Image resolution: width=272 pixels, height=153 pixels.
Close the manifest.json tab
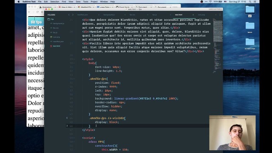[x=99, y=15]
